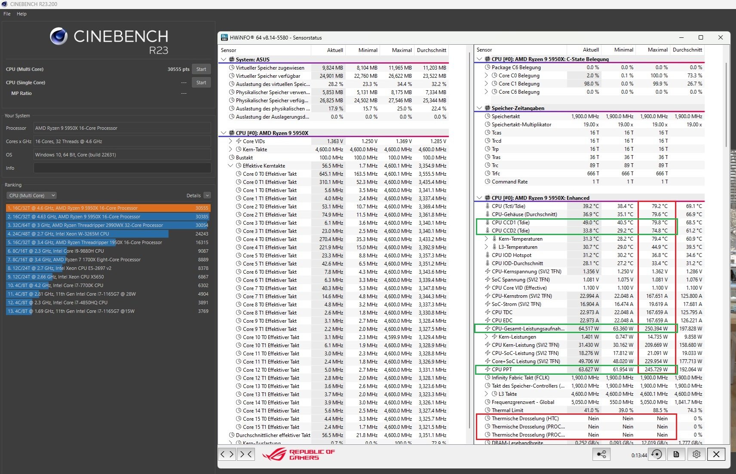Click the HWiNFO app icon in title bar

pos(224,37)
